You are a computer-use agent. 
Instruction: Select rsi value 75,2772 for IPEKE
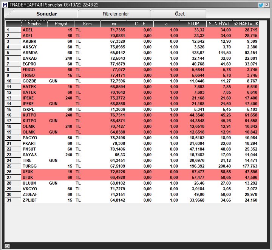click(x=117, y=98)
